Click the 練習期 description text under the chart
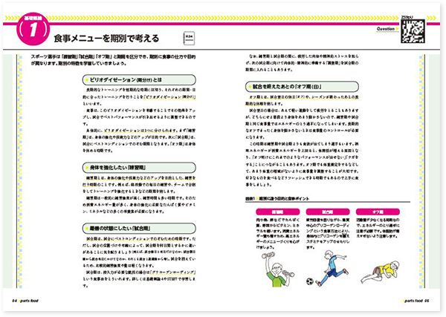 click(x=277, y=234)
